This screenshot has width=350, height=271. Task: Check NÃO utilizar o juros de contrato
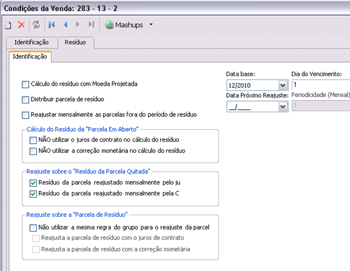[33, 140]
